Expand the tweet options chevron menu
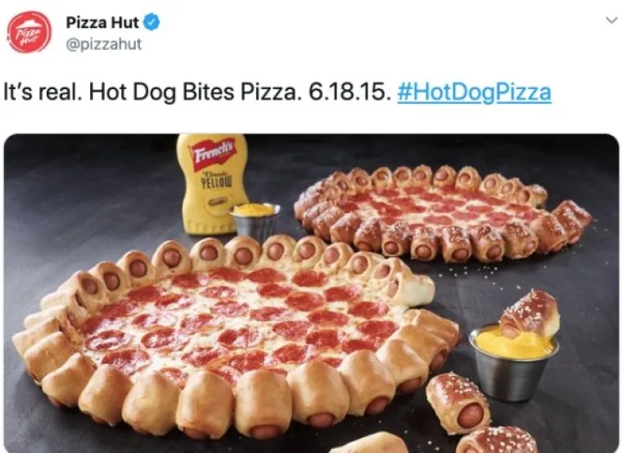Screen dimensions: 622x453 coord(611,20)
